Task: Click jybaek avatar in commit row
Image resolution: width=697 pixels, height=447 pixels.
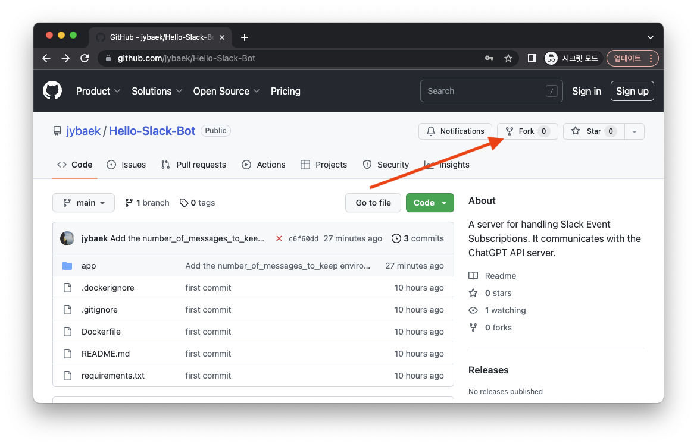Action: 67,238
